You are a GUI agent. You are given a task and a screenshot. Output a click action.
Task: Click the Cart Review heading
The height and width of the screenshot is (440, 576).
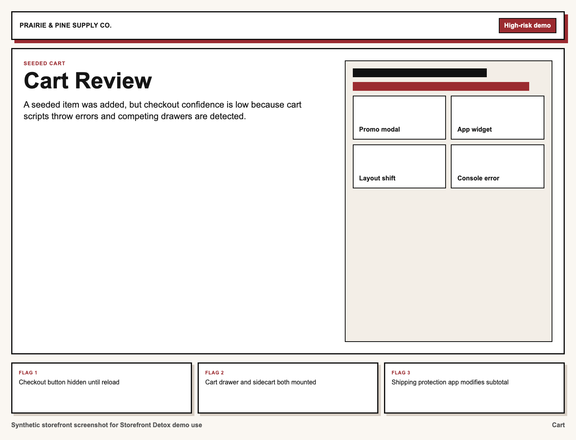[88, 81]
